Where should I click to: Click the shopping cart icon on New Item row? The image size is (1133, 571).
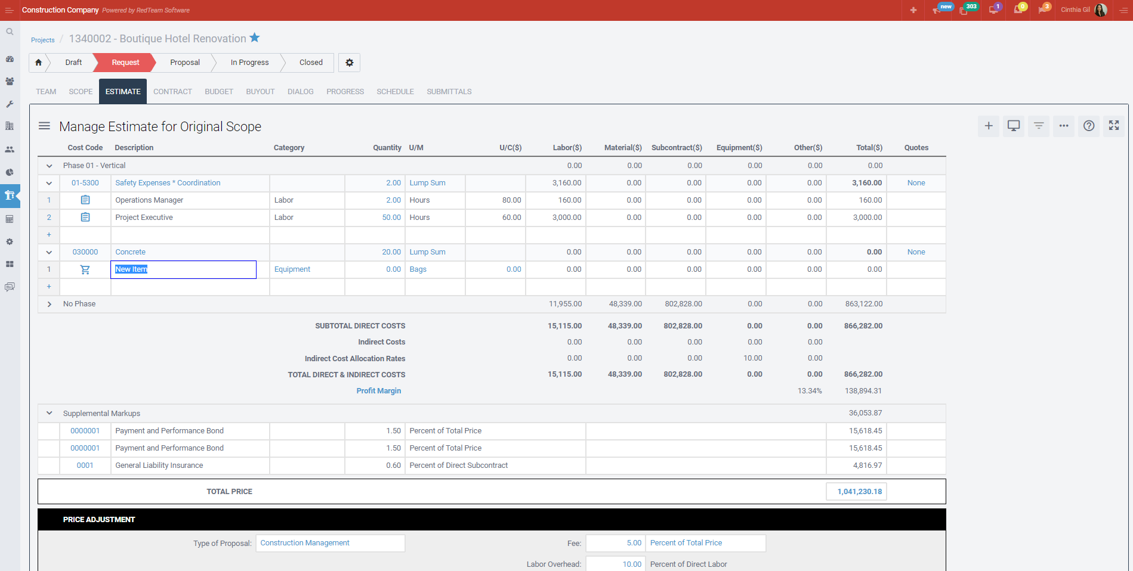click(x=85, y=269)
